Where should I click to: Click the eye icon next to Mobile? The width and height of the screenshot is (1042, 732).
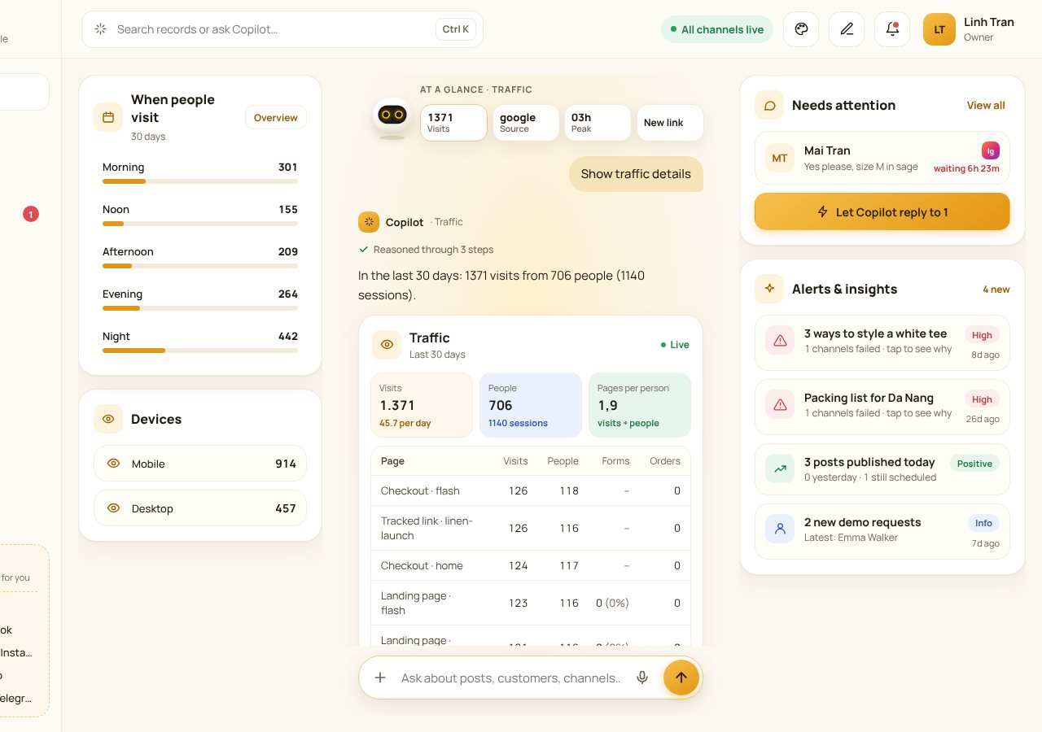point(114,464)
